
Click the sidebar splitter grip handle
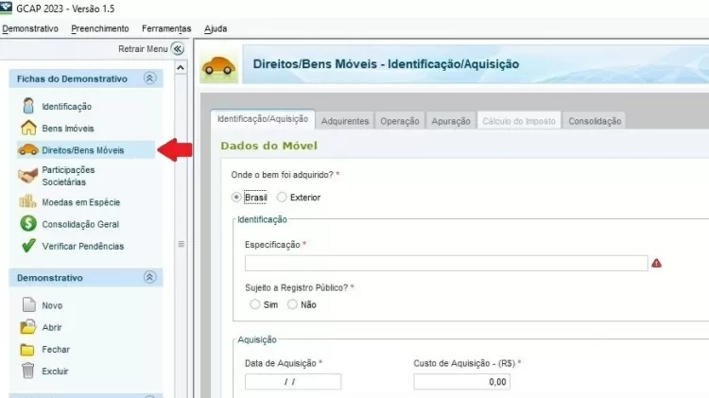[x=181, y=244]
